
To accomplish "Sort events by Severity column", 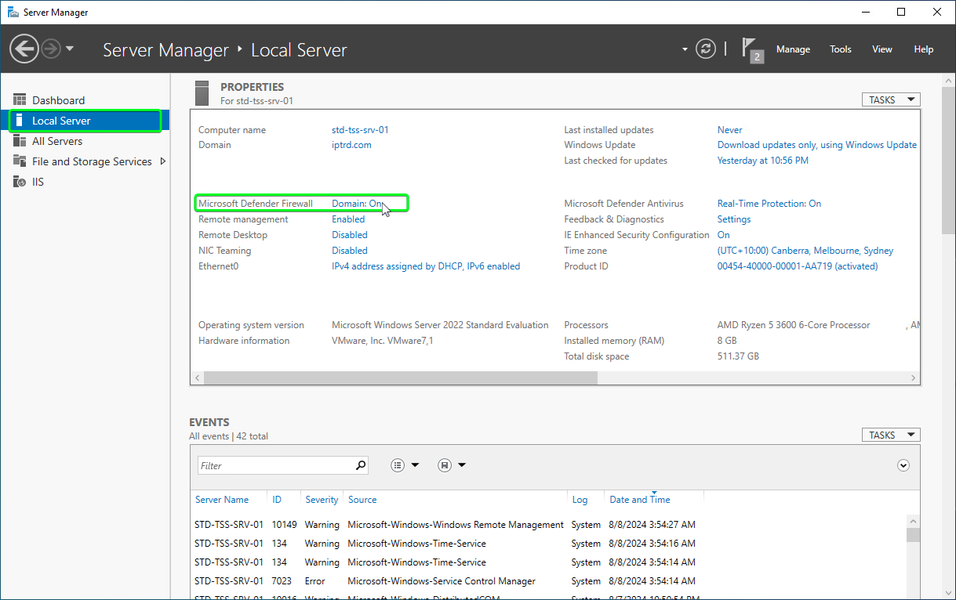I will pyautogui.click(x=322, y=500).
